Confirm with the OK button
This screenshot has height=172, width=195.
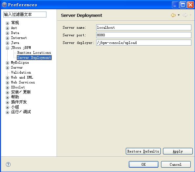[144, 164]
